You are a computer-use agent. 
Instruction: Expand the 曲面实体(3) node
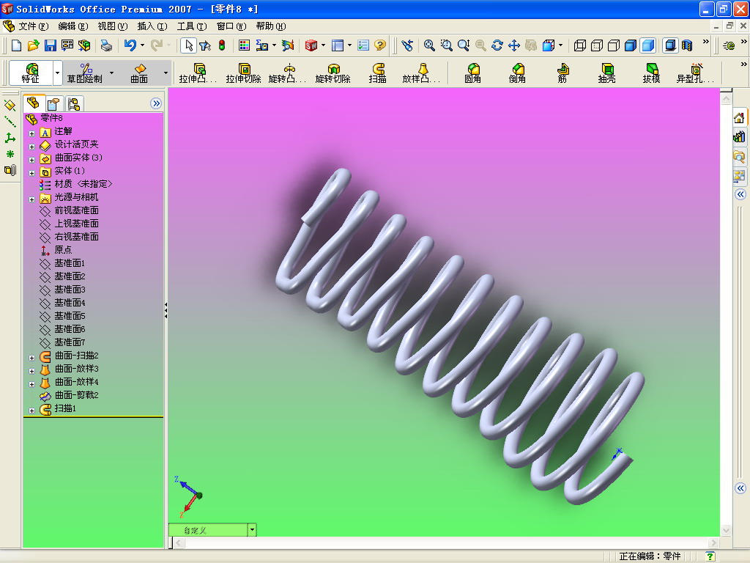point(31,160)
